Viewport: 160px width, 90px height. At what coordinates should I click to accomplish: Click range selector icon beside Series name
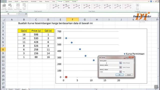point(120,63)
